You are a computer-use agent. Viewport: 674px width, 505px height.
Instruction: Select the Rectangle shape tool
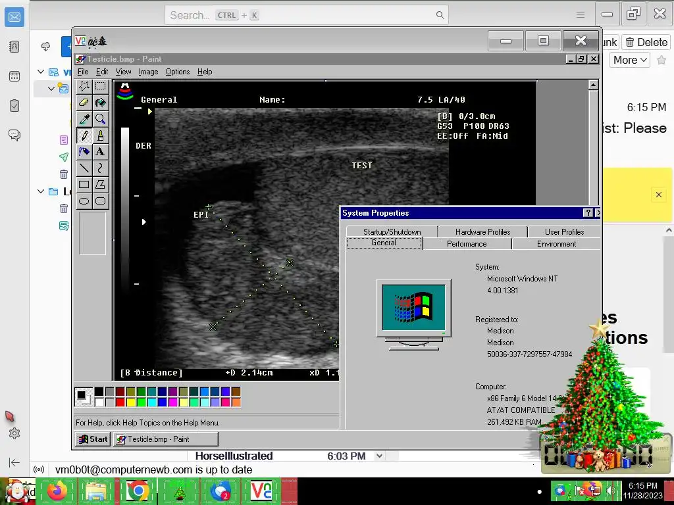tap(84, 185)
